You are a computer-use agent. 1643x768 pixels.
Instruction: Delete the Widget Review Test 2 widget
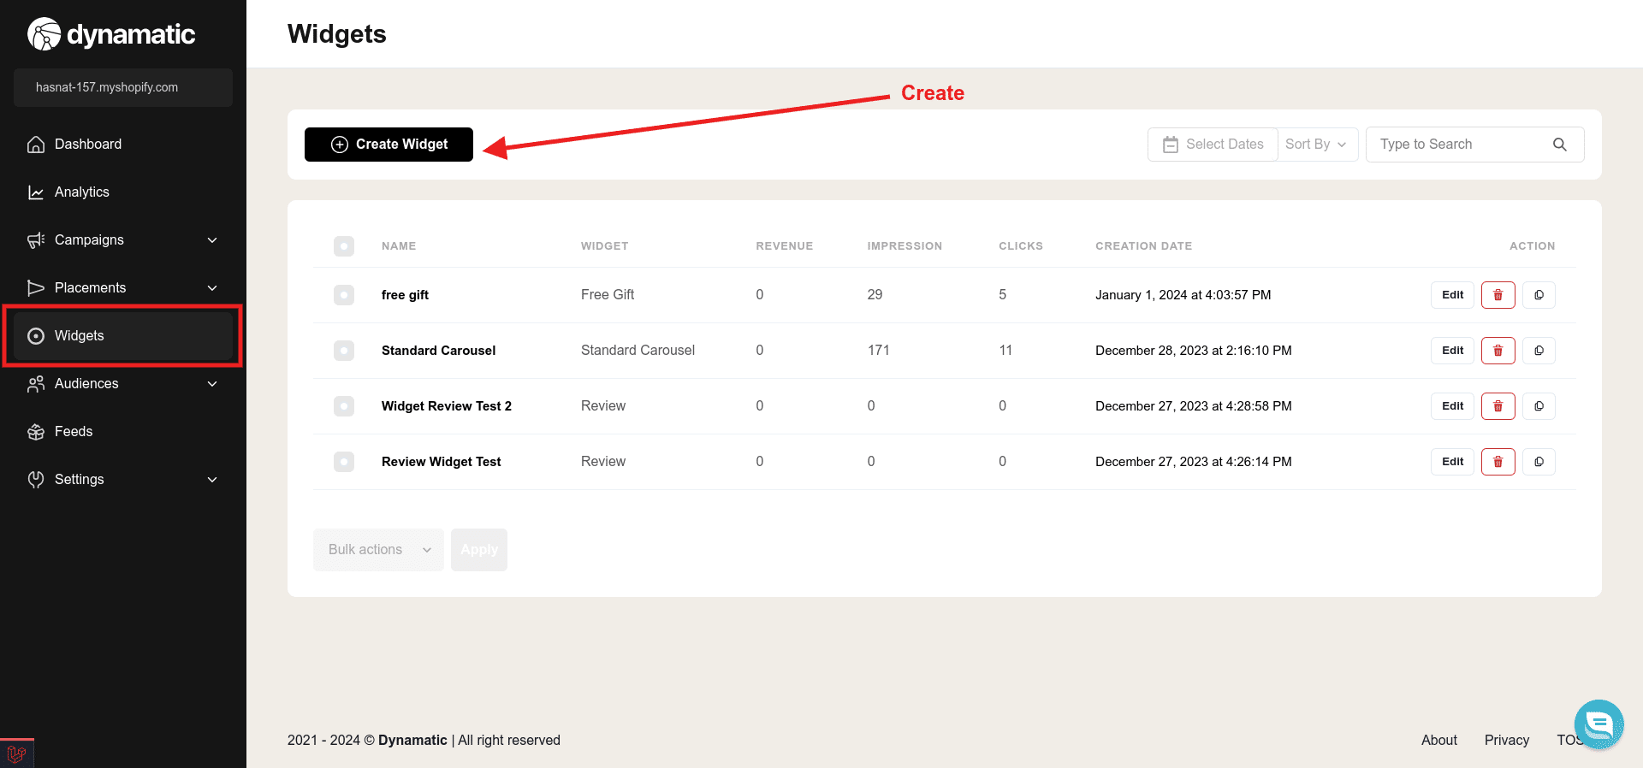(1498, 406)
